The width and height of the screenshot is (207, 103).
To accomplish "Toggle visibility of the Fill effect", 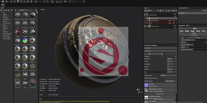I will 147,23.
